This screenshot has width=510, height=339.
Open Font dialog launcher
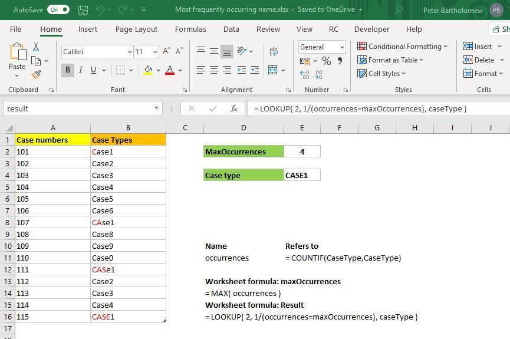click(x=185, y=90)
